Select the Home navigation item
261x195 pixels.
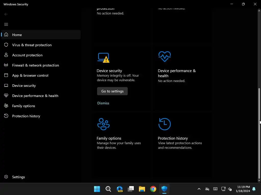point(41,35)
